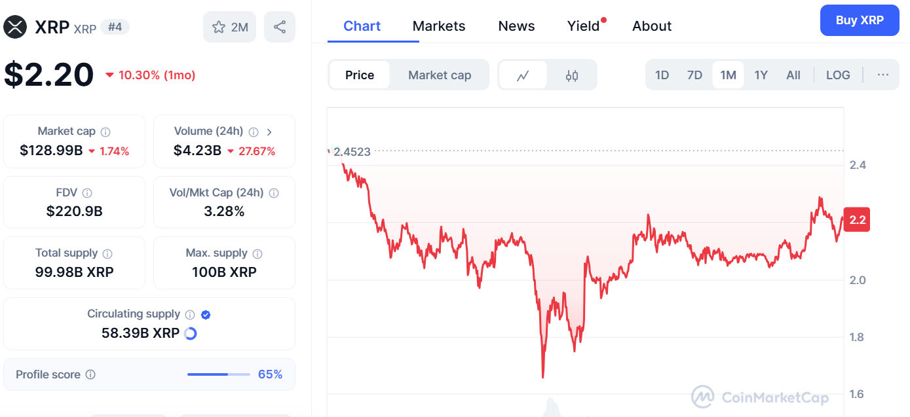910x417 pixels.
Task: Click the Buy XRP button
Action: (x=860, y=20)
